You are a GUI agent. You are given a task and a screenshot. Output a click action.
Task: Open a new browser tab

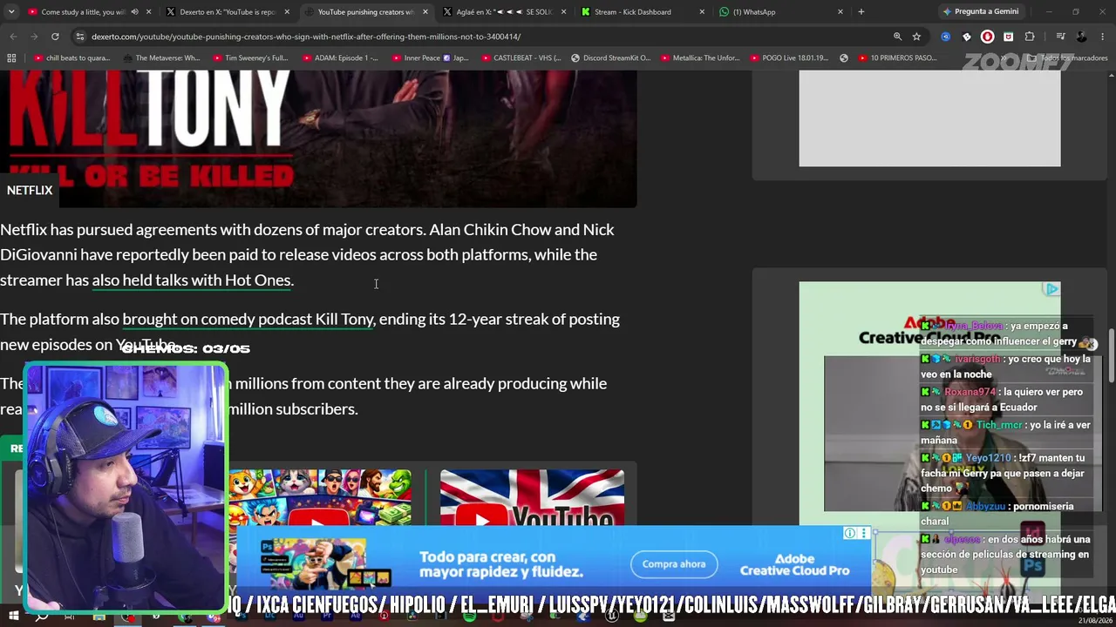(x=861, y=12)
